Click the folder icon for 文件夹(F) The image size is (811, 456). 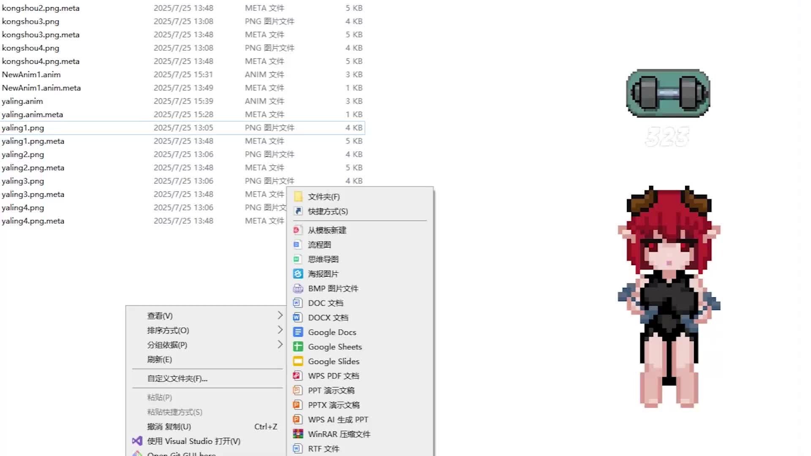(298, 197)
